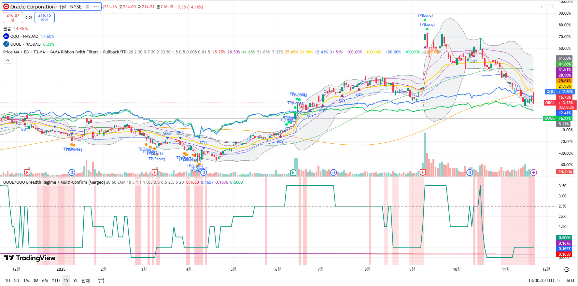Click the green 41.68% axis label

point(565,64)
